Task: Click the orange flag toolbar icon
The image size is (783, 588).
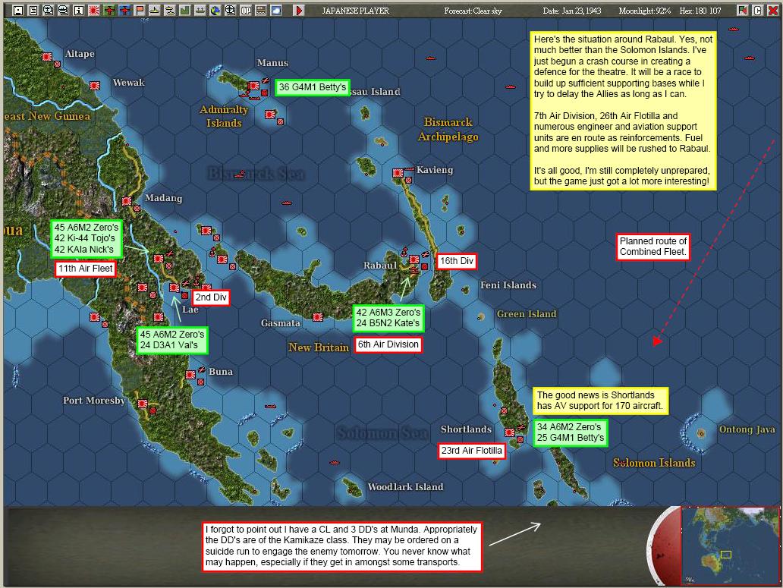Action: (x=140, y=10)
